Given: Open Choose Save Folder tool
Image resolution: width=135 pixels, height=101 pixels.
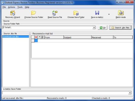Looking at the screenshot, I should coord(76,14).
